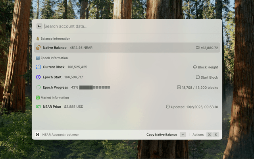Click the Epoch Information section header
The image size is (254, 159).
click(54, 58)
